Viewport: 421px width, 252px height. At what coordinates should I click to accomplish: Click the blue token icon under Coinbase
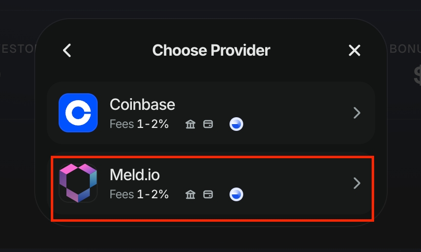[236, 125]
